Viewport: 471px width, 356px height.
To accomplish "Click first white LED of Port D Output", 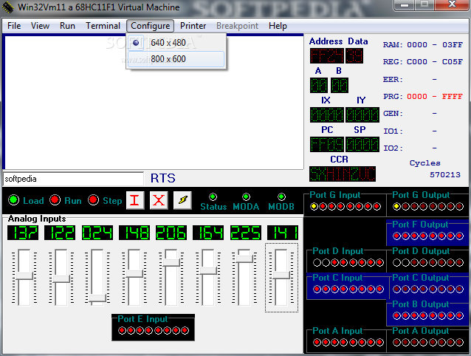I will 396,263.
